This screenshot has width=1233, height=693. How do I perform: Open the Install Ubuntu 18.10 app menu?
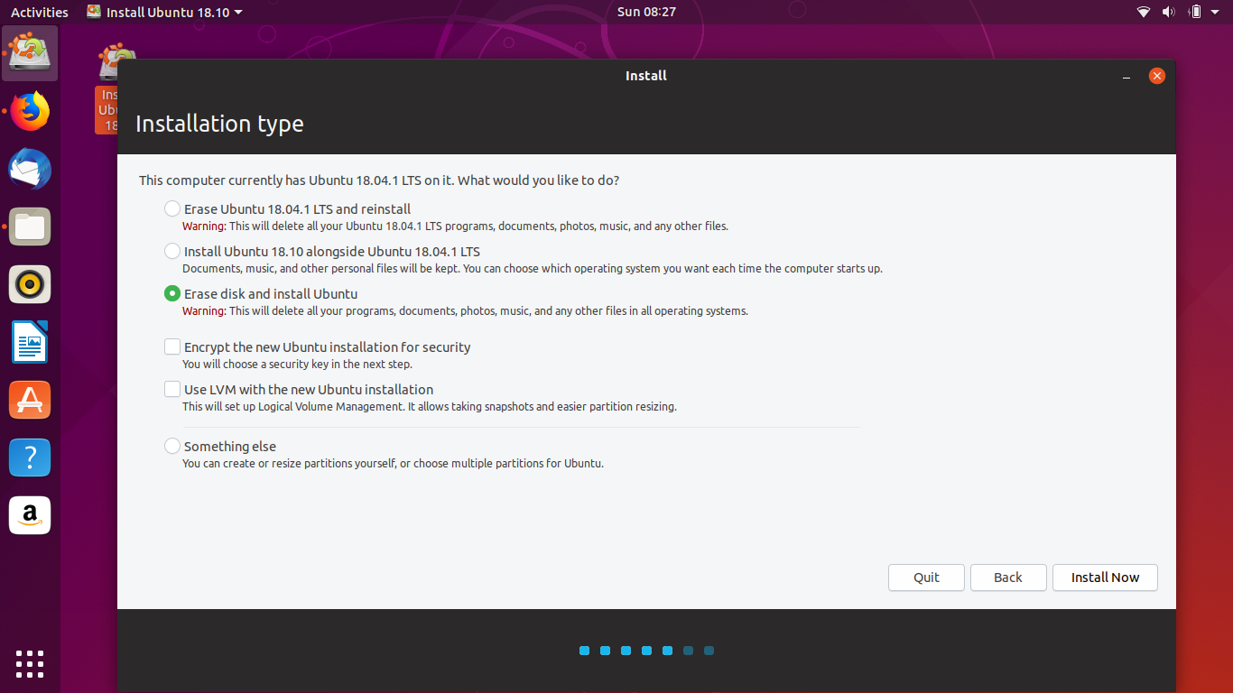pyautogui.click(x=164, y=12)
